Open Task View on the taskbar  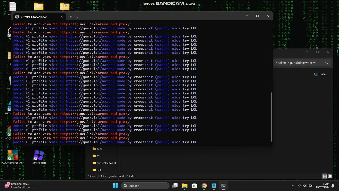tap(175, 186)
